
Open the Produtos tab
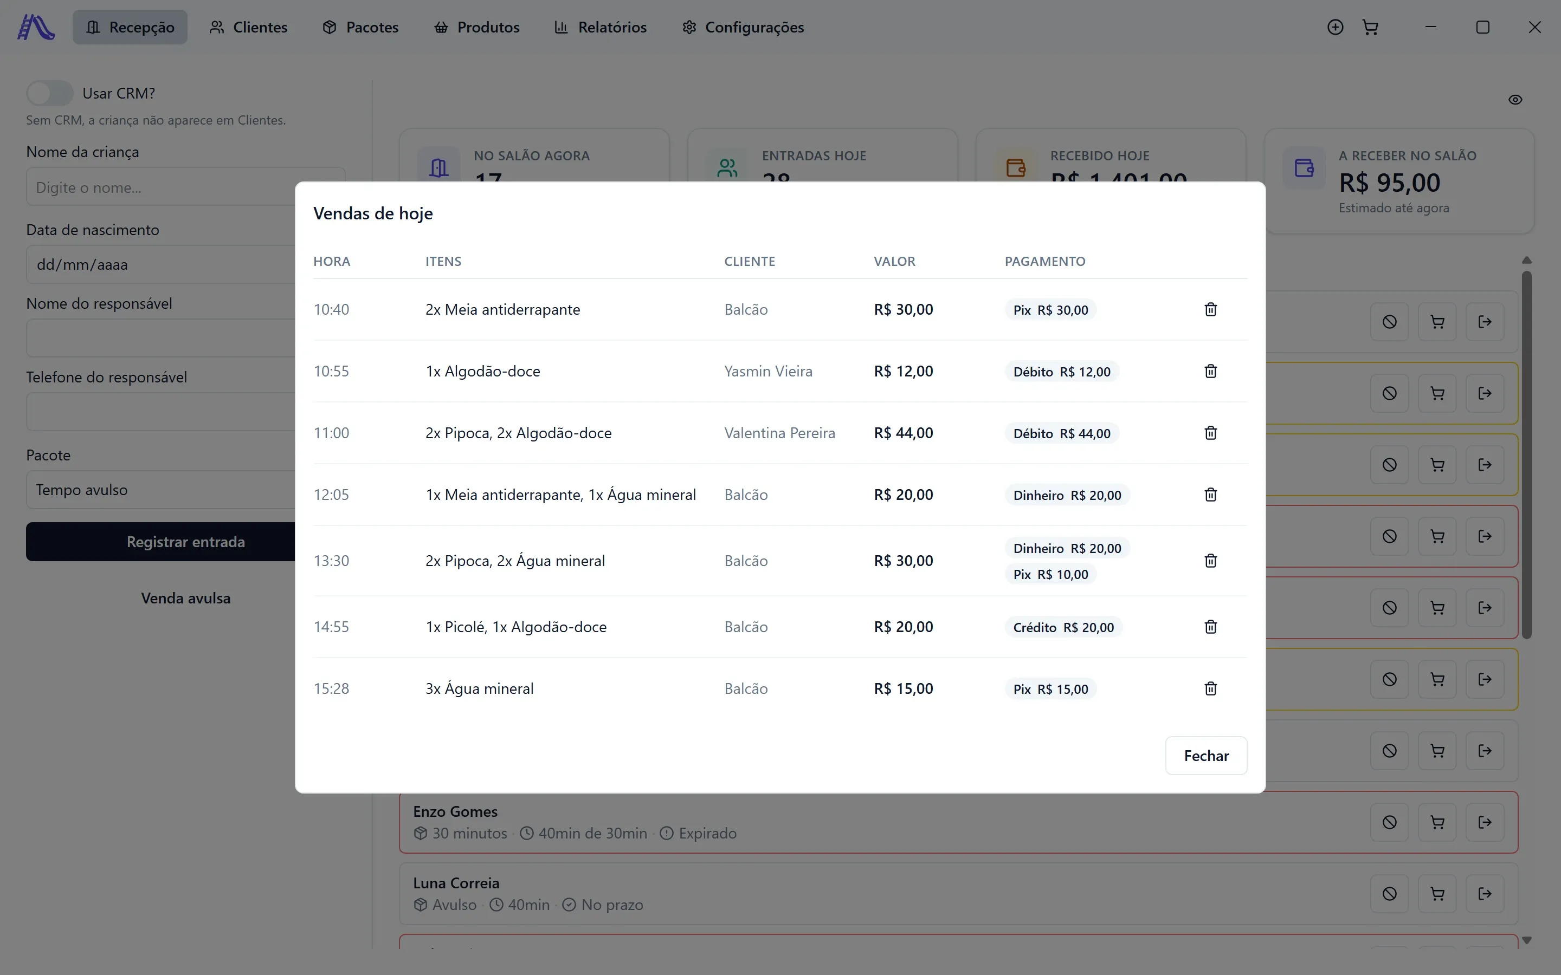point(476,27)
